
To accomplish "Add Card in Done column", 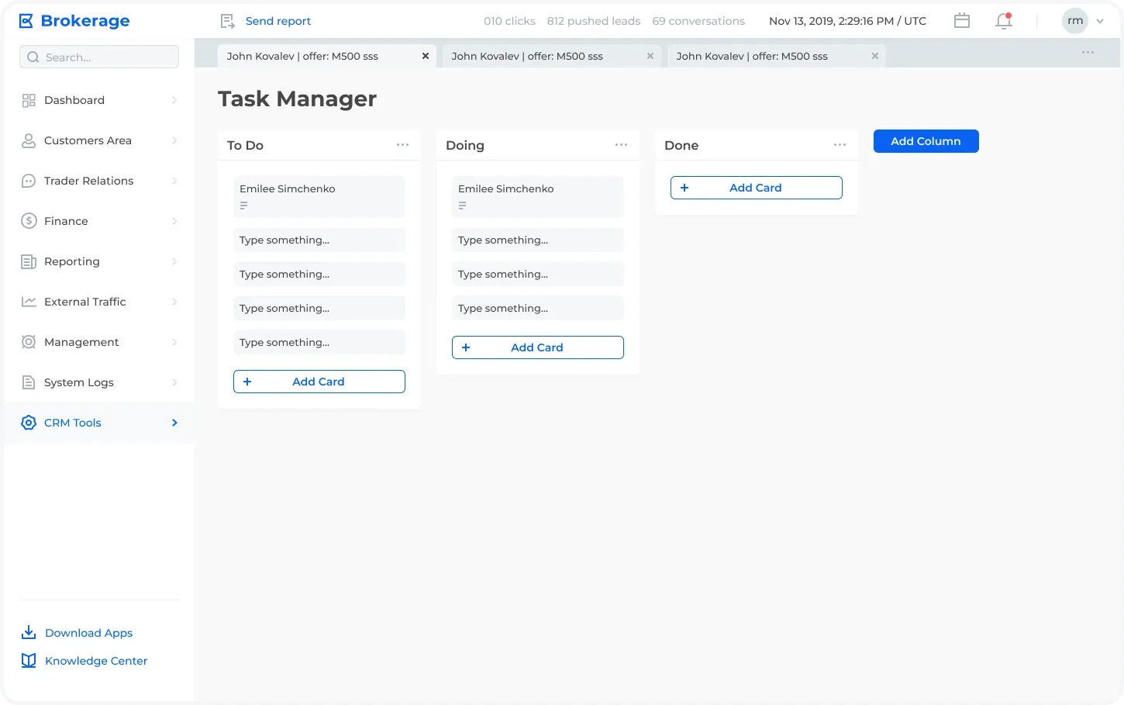I will pyautogui.click(x=757, y=188).
